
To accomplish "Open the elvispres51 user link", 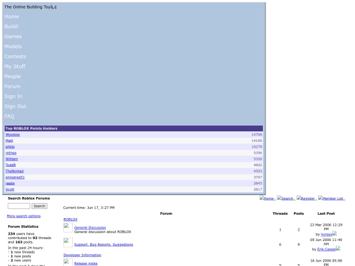I will coord(15,177).
